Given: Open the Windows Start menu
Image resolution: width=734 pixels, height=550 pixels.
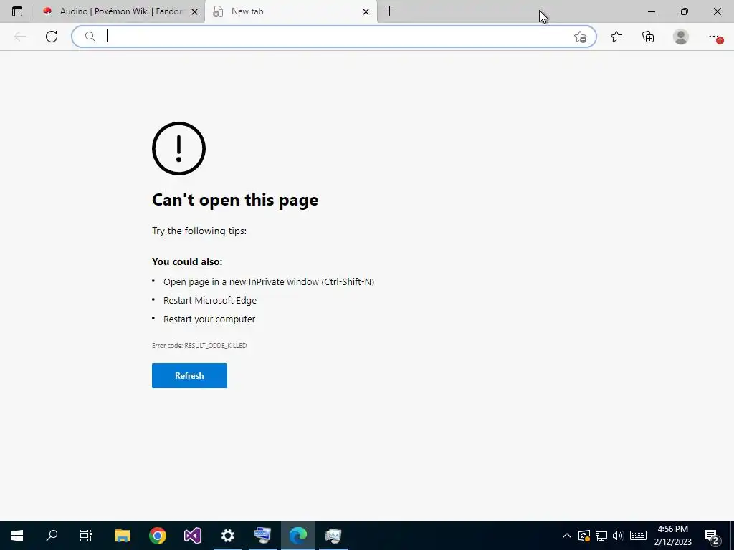Looking at the screenshot, I should 17,536.
